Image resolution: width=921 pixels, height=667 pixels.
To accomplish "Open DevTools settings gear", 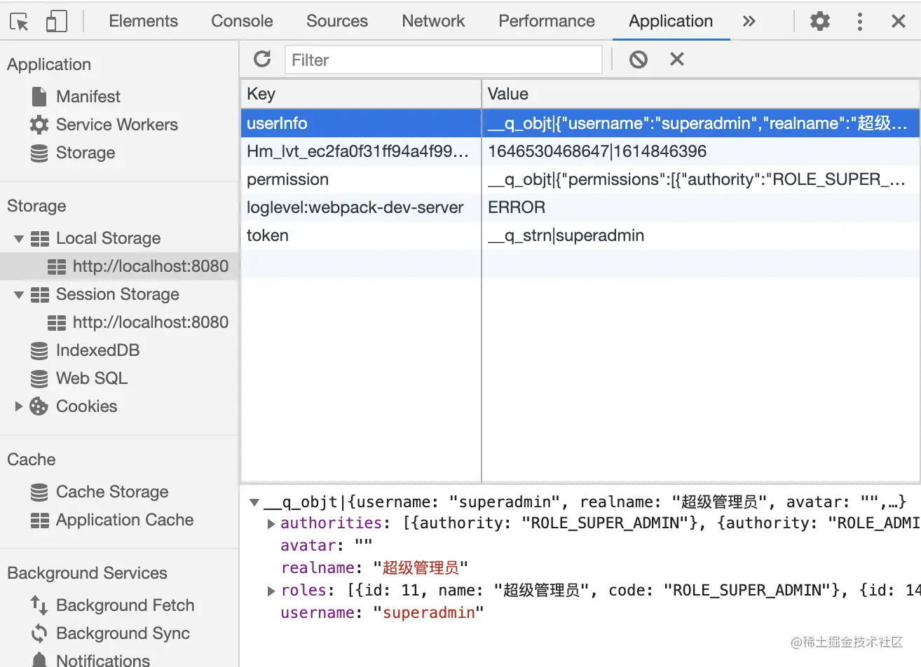I will (819, 21).
